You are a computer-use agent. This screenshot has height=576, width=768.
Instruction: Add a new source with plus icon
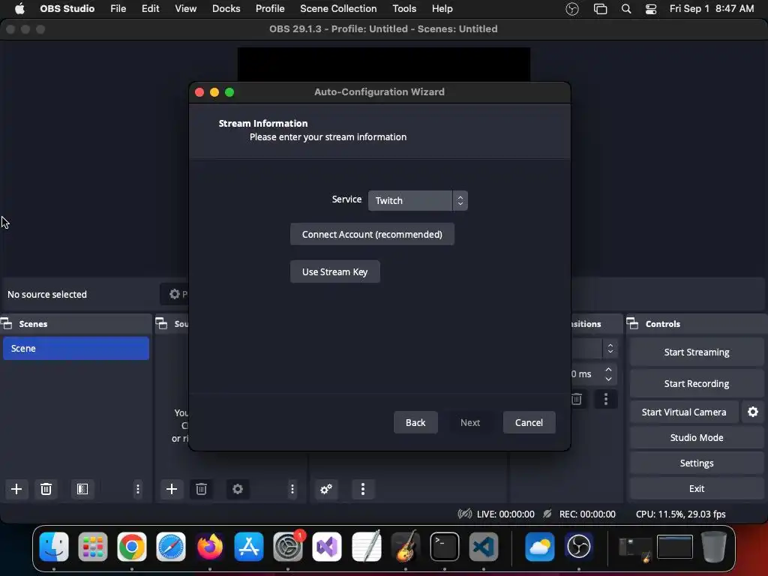pos(172,489)
